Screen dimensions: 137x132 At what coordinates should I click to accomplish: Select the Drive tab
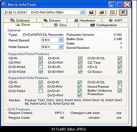[23, 25]
